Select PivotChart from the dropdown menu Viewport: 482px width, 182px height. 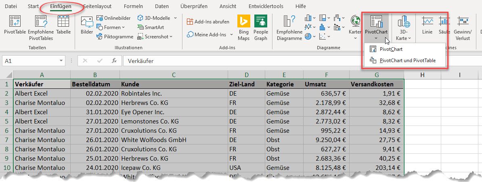[391, 49]
